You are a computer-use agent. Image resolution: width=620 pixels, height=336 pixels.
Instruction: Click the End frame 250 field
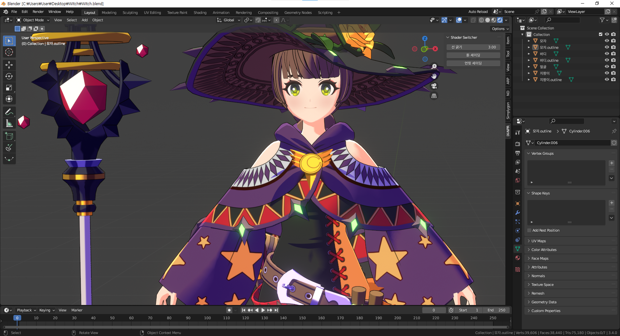(497, 310)
